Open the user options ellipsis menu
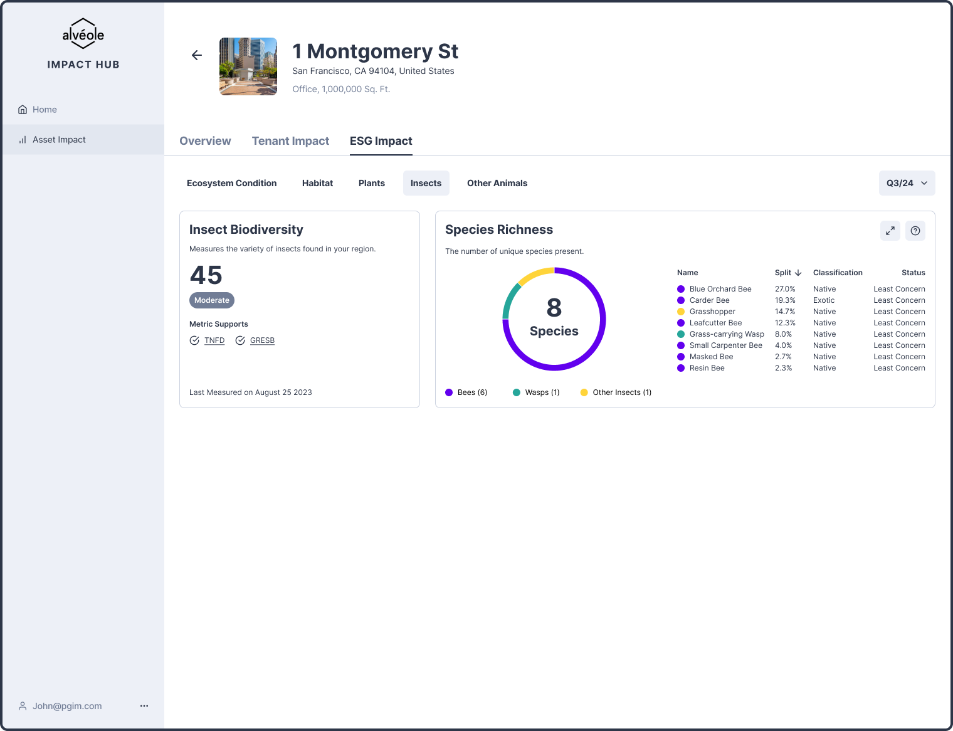953x731 pixels. point(144,706)
